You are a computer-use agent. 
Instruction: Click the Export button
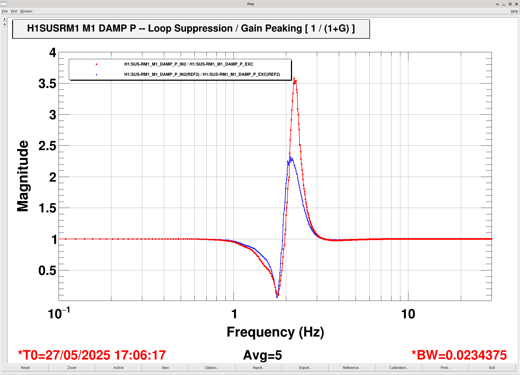pos(305,368)
